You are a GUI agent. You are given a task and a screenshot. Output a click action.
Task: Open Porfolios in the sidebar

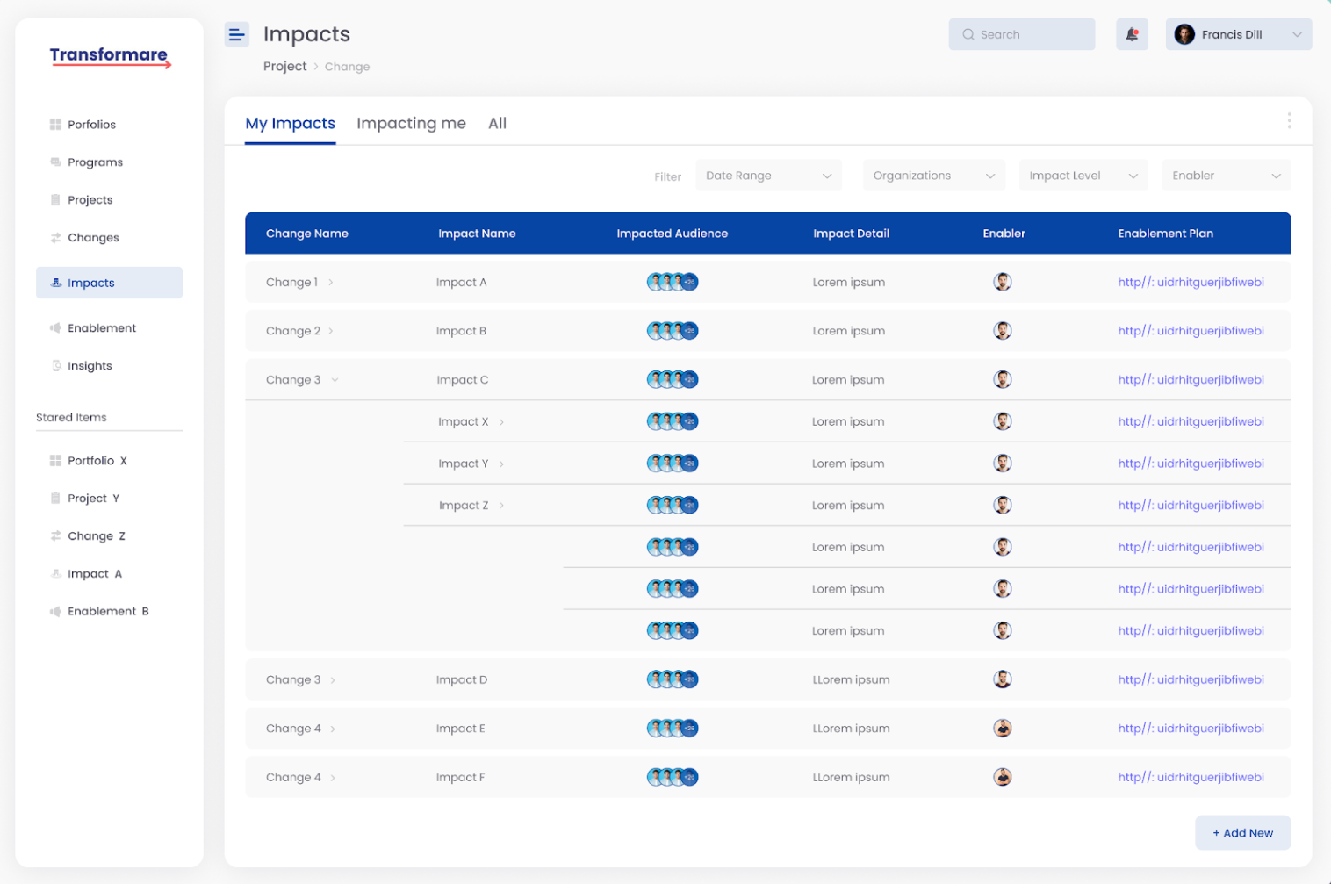pyautogui.click(x=91, y=125)
